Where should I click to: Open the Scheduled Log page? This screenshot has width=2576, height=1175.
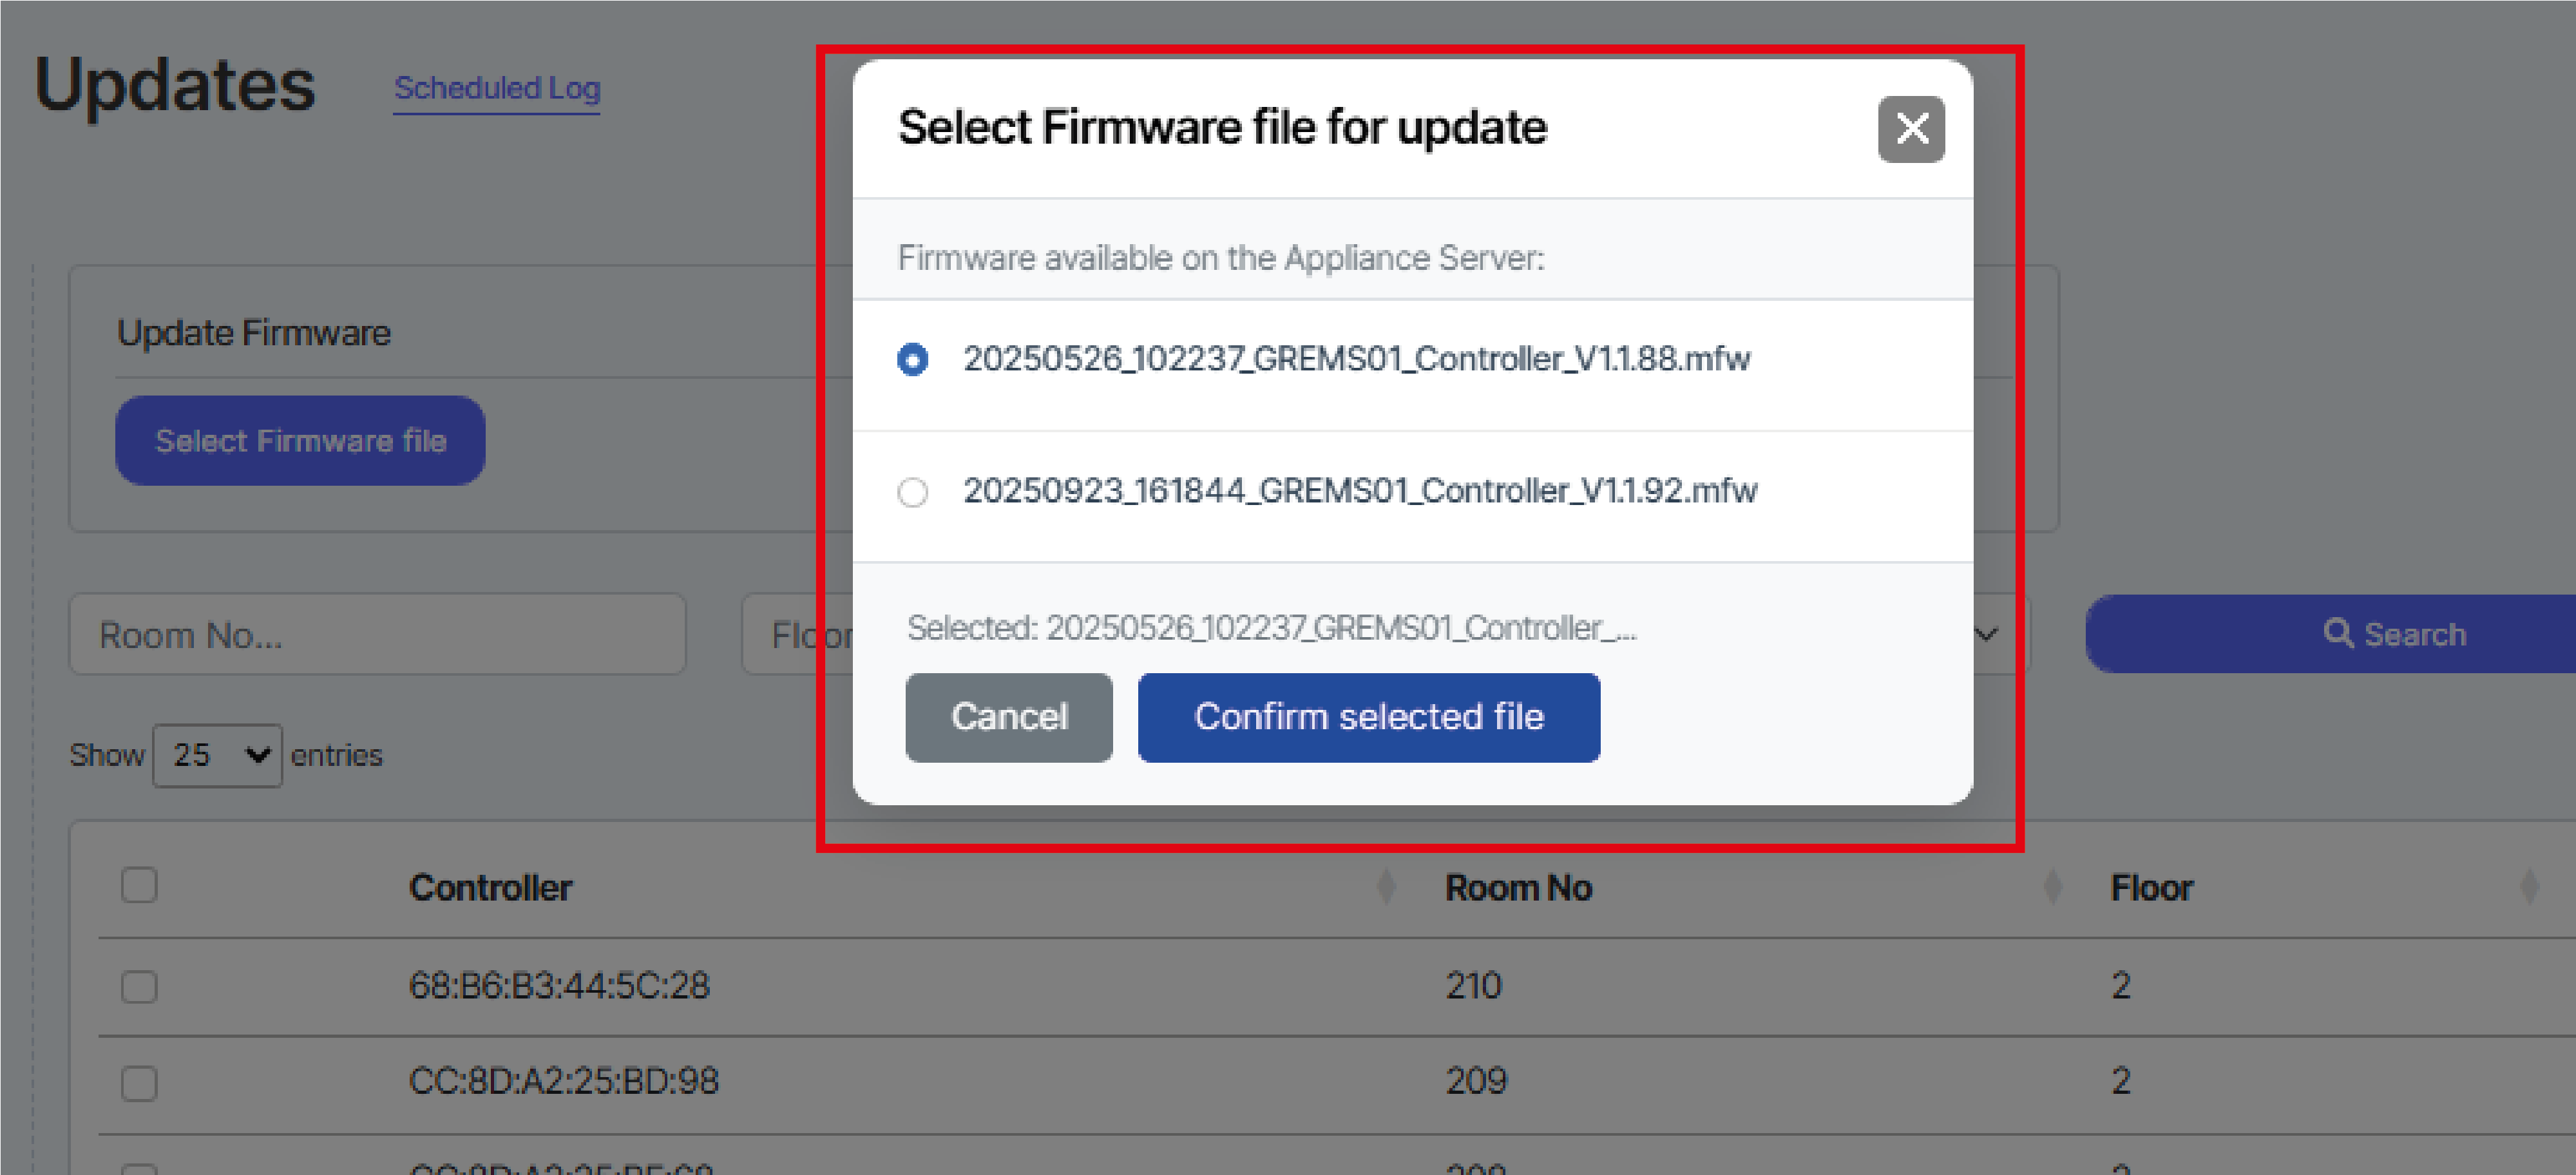(497, 88)
